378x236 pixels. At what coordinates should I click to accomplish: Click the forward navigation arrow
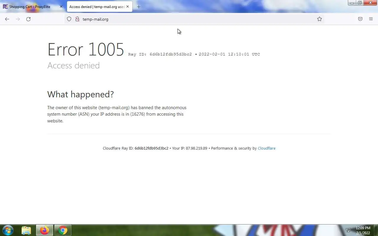[18, 19]
